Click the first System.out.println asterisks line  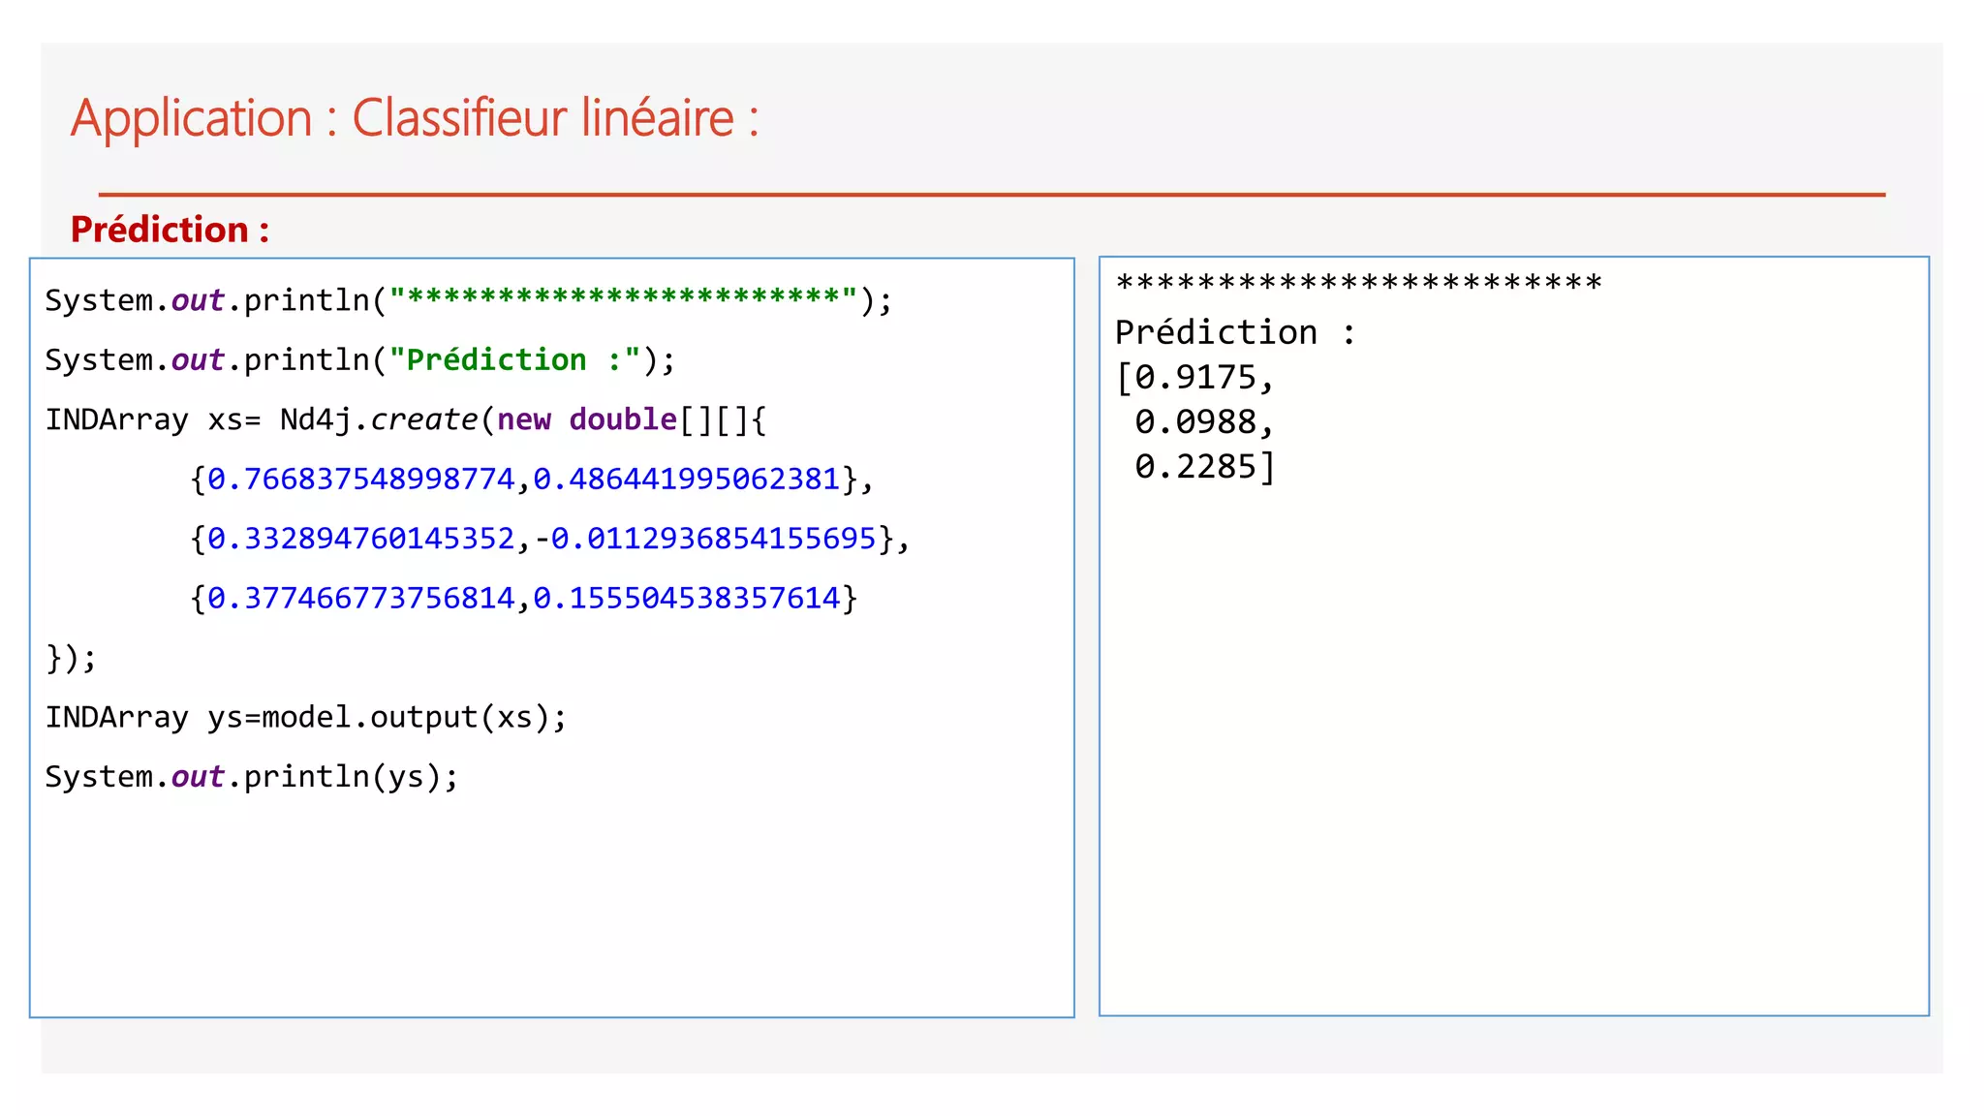tap(468, 300)
